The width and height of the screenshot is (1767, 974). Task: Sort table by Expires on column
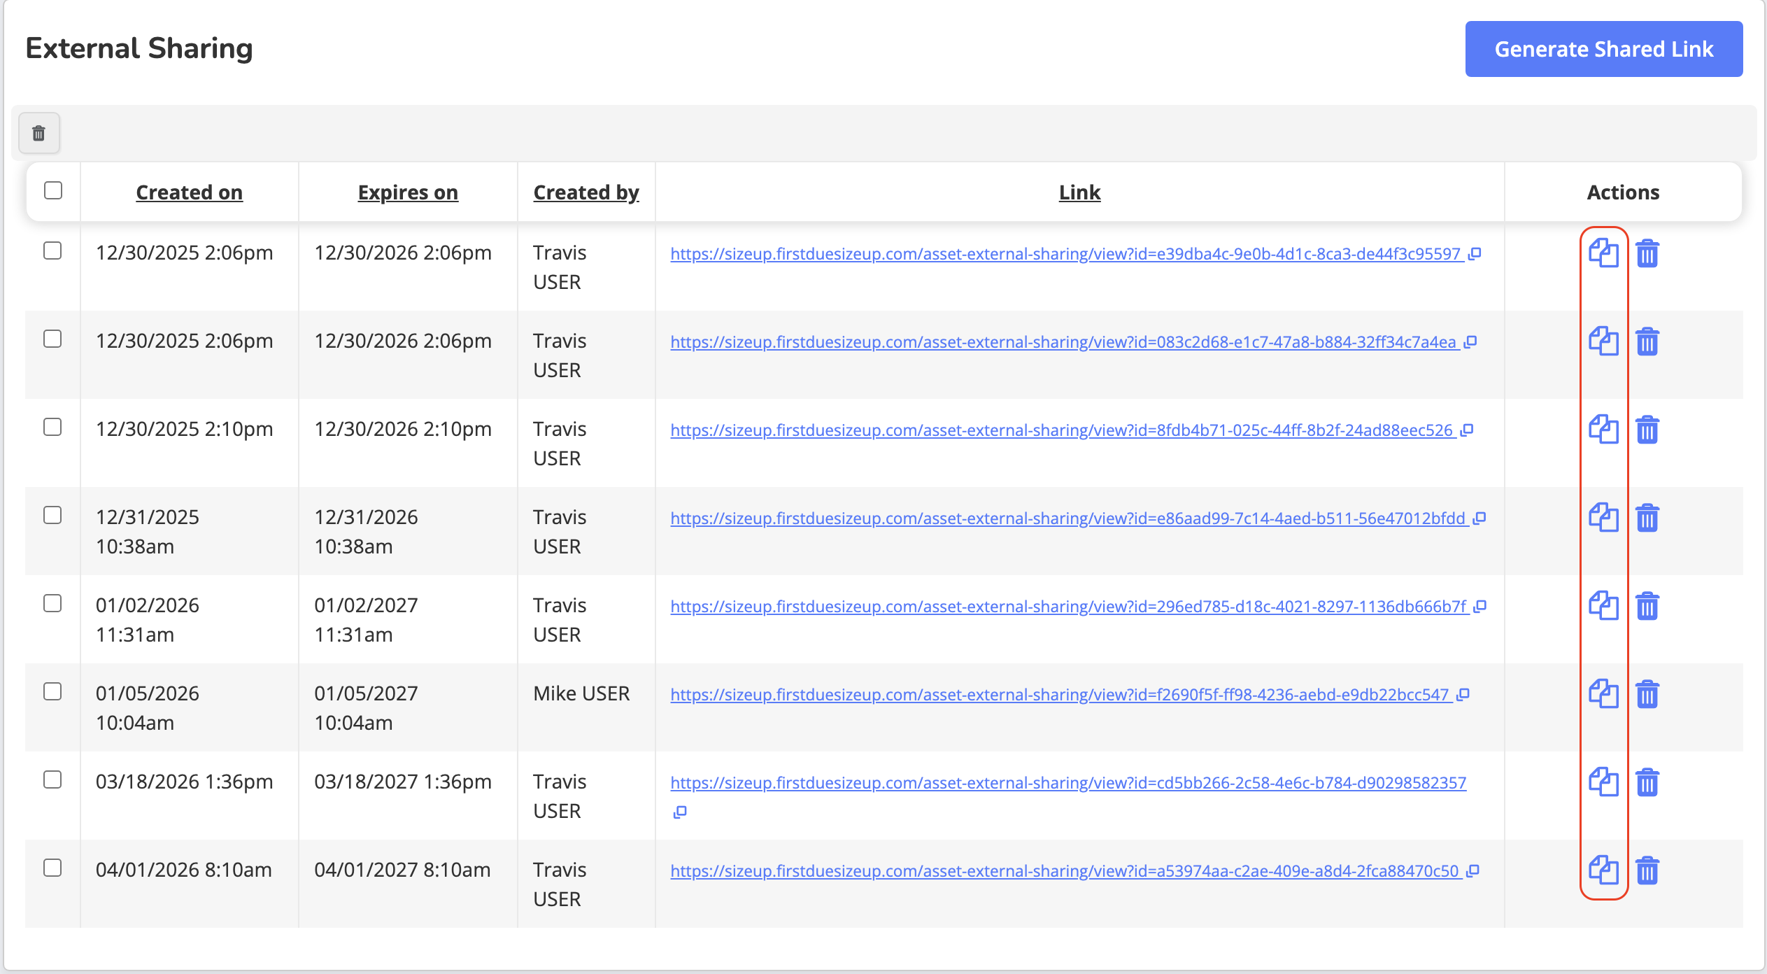click(x=408, y=192)
